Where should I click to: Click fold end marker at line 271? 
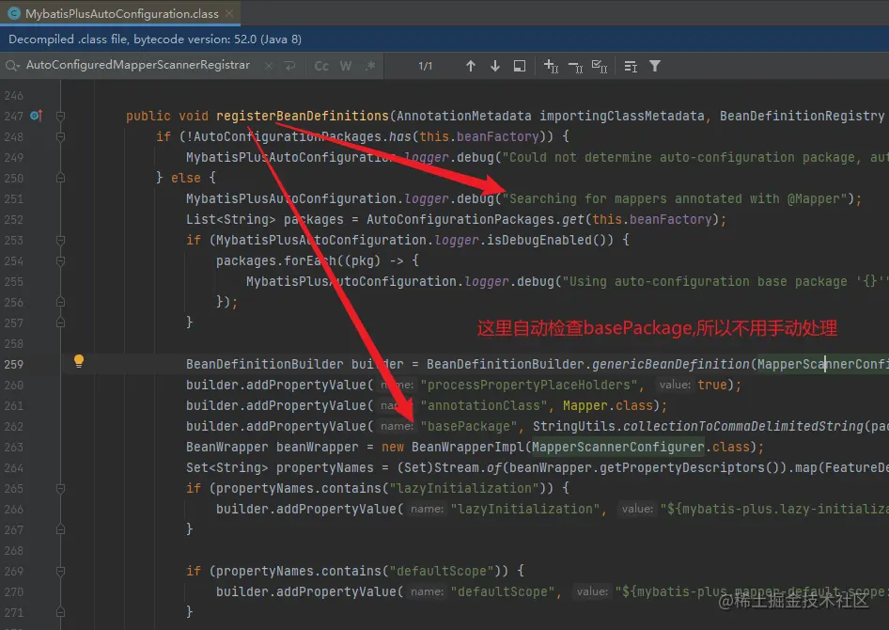61,612
